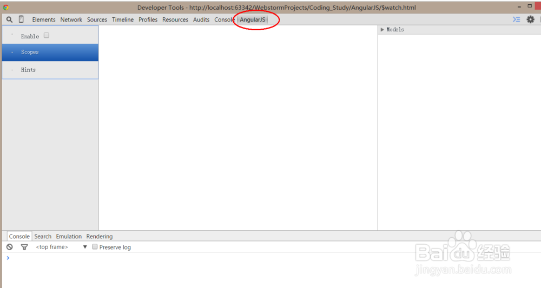541x288 pixels.
Task: Go to the Sources tab
Action: coord(97,19)
